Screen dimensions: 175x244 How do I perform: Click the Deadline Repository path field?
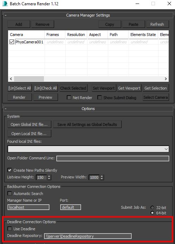pyautogui.click(x=88, y=236)
